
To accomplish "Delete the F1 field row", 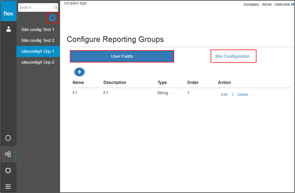I will pos(243,95).
